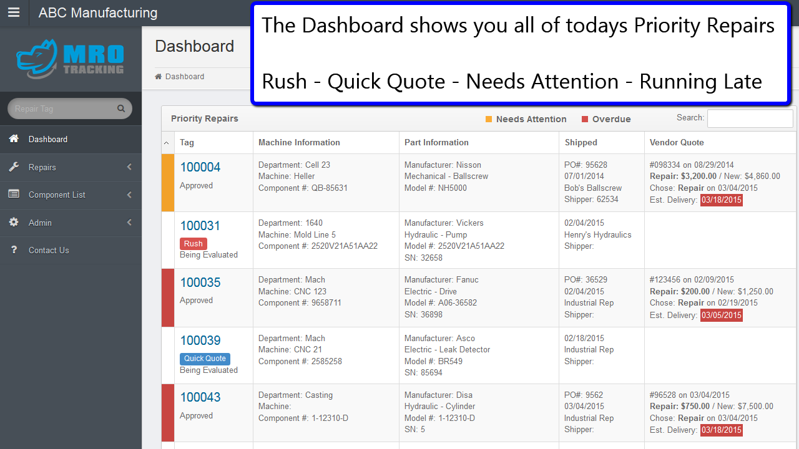The image size is (799, 449).
Task: Open Contact Us in the sidebar
Action: coord(71,250)
